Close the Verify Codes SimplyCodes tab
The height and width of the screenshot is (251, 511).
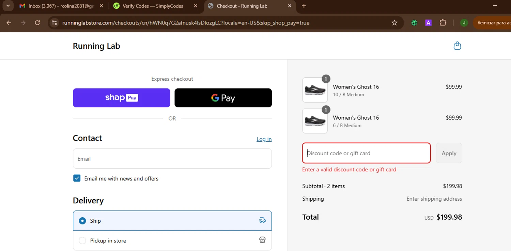(x=195, y=6)
